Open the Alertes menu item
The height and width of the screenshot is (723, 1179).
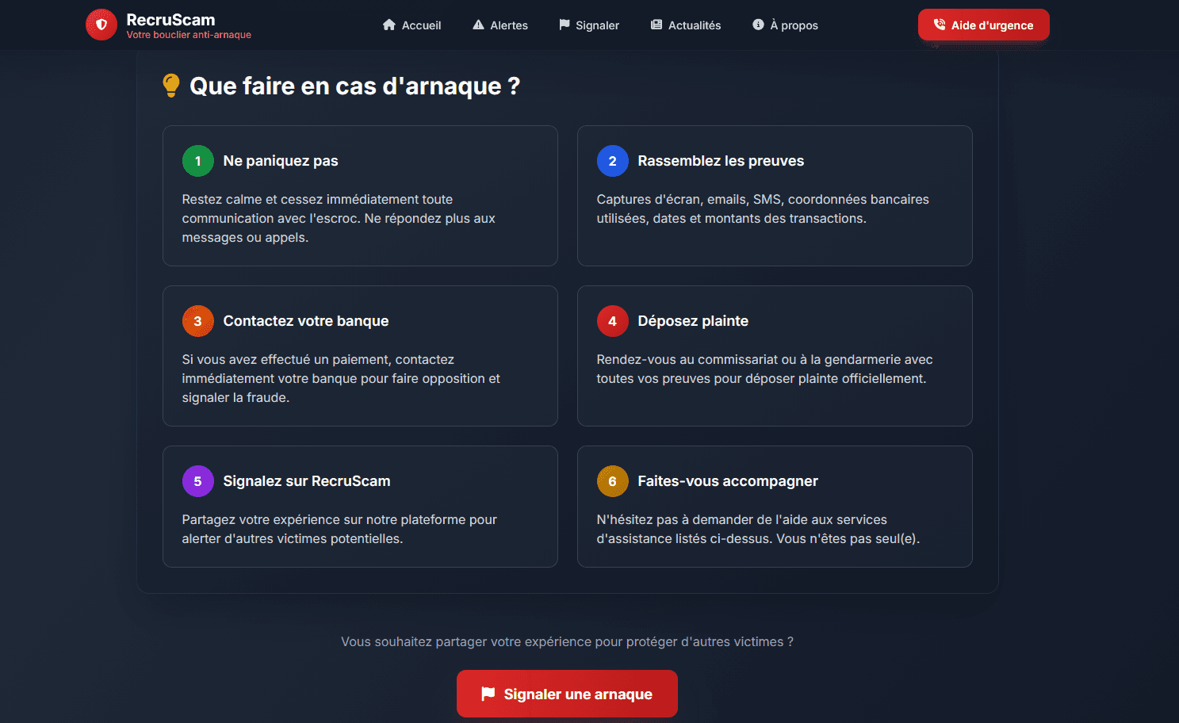(x=500, y=25)
